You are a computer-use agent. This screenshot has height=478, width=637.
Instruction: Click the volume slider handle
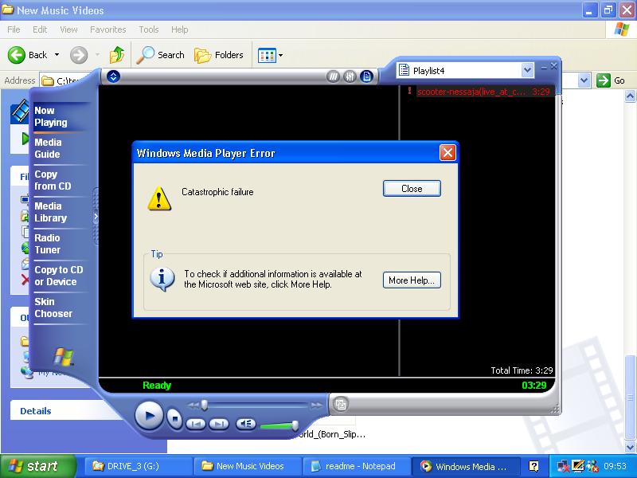(295, 425)
